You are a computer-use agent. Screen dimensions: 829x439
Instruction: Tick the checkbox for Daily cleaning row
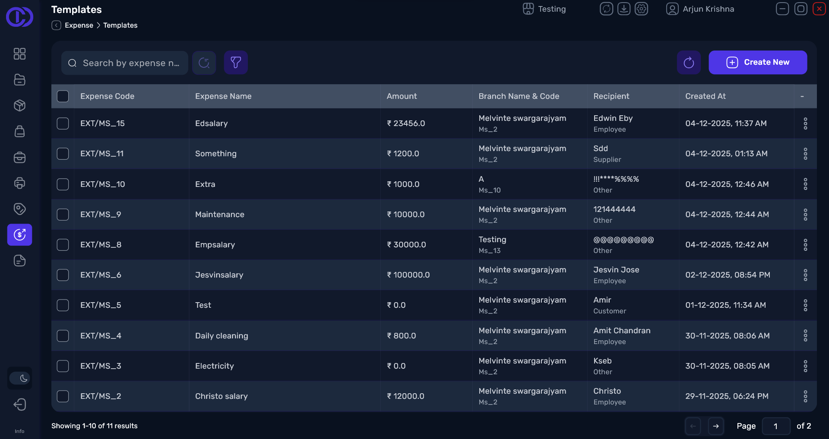coord(63,336)
